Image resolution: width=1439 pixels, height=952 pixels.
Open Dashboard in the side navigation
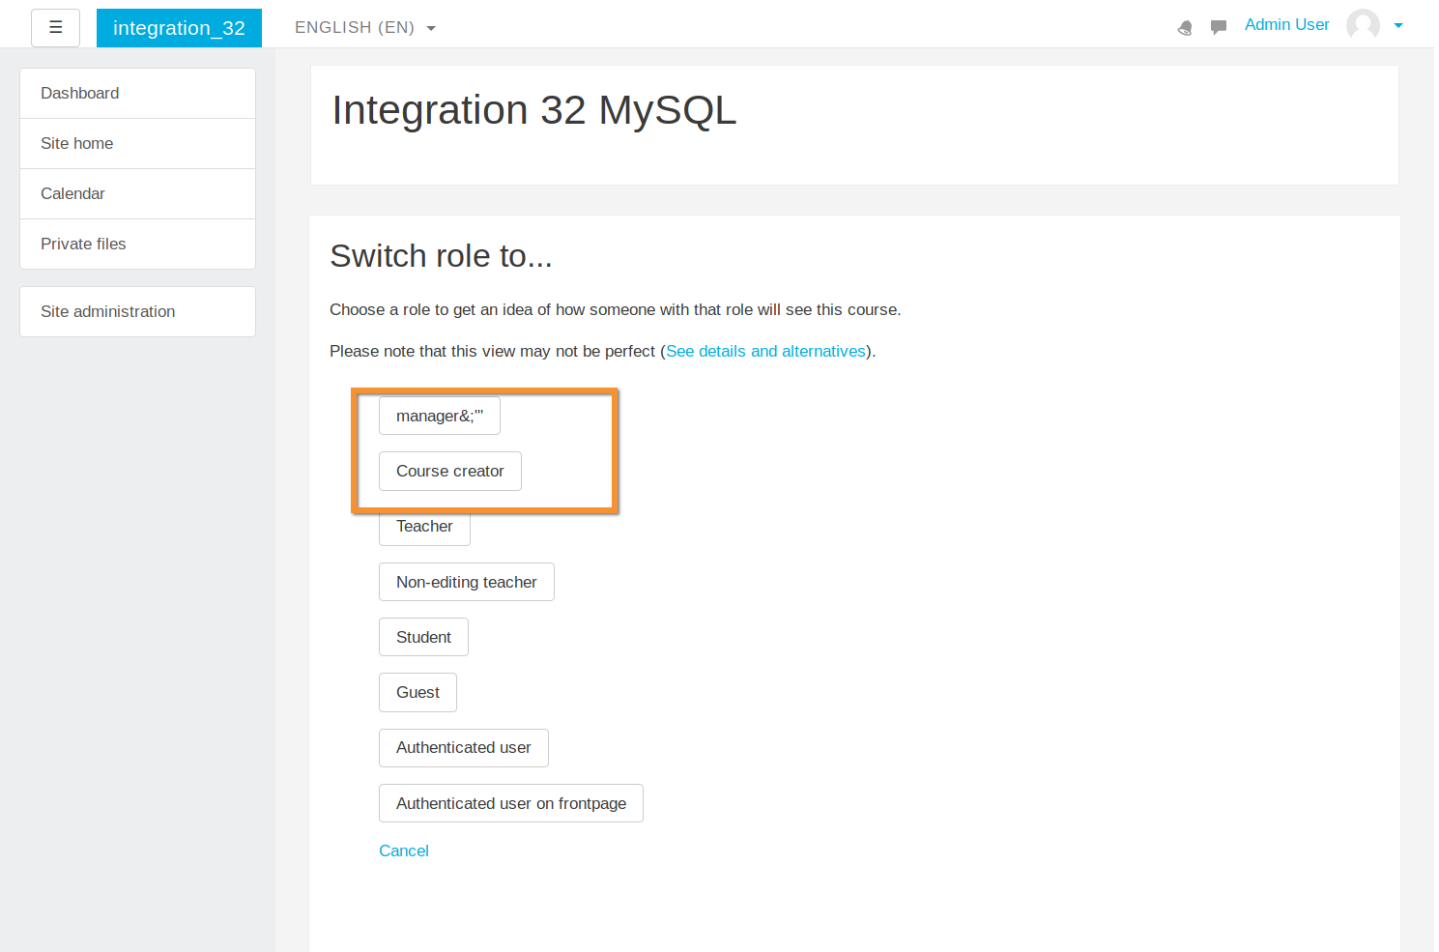[137, 94]
